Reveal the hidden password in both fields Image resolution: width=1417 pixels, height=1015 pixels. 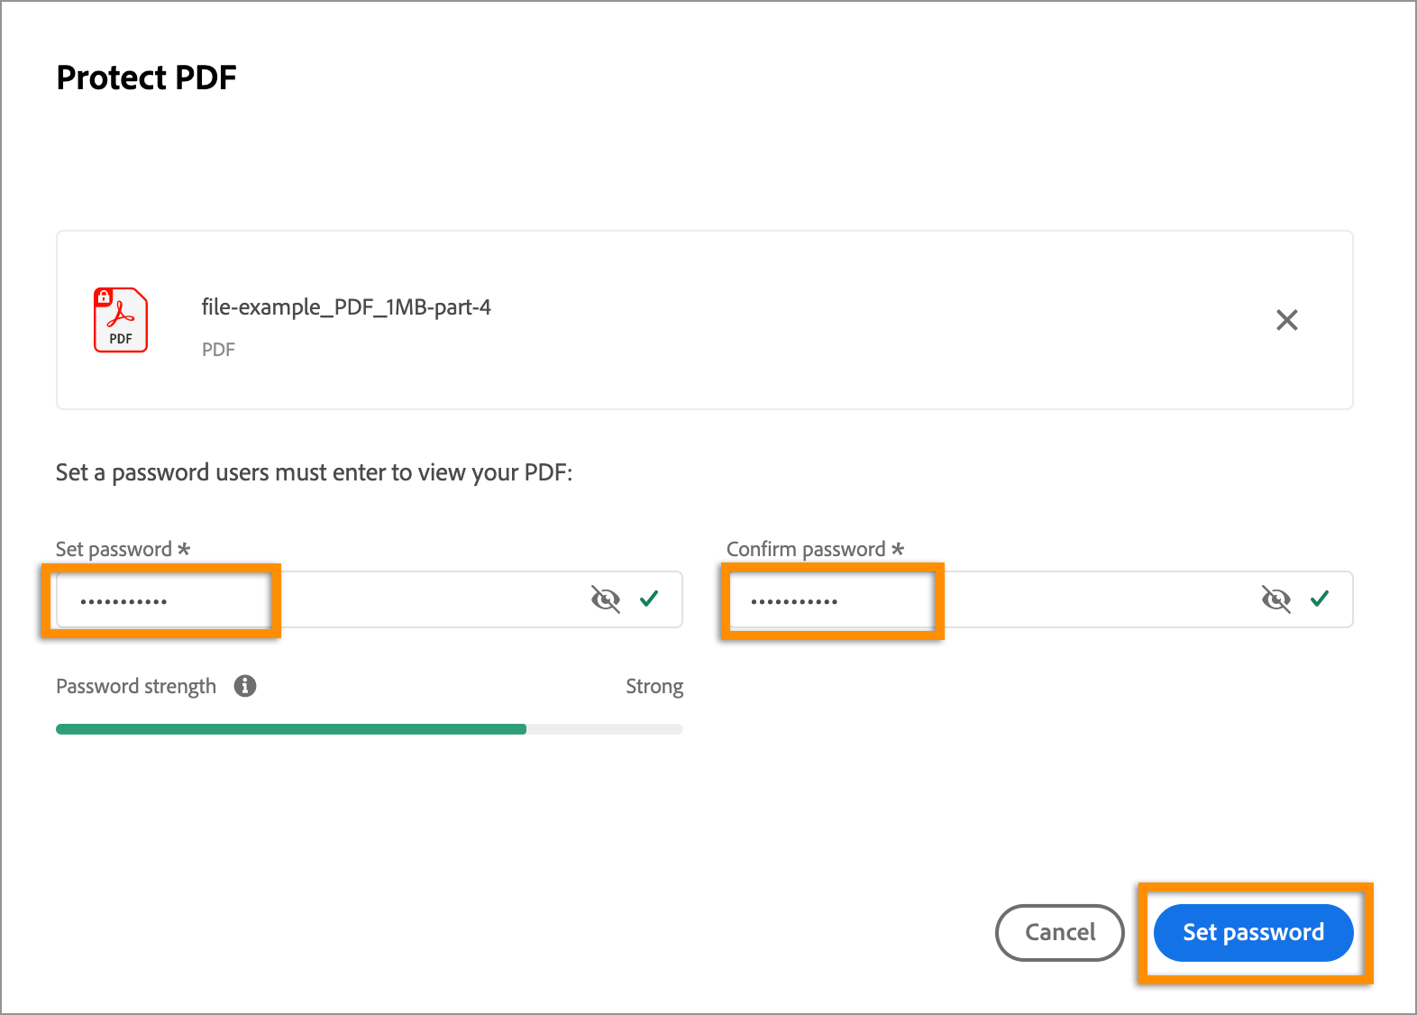coord(606,599)
